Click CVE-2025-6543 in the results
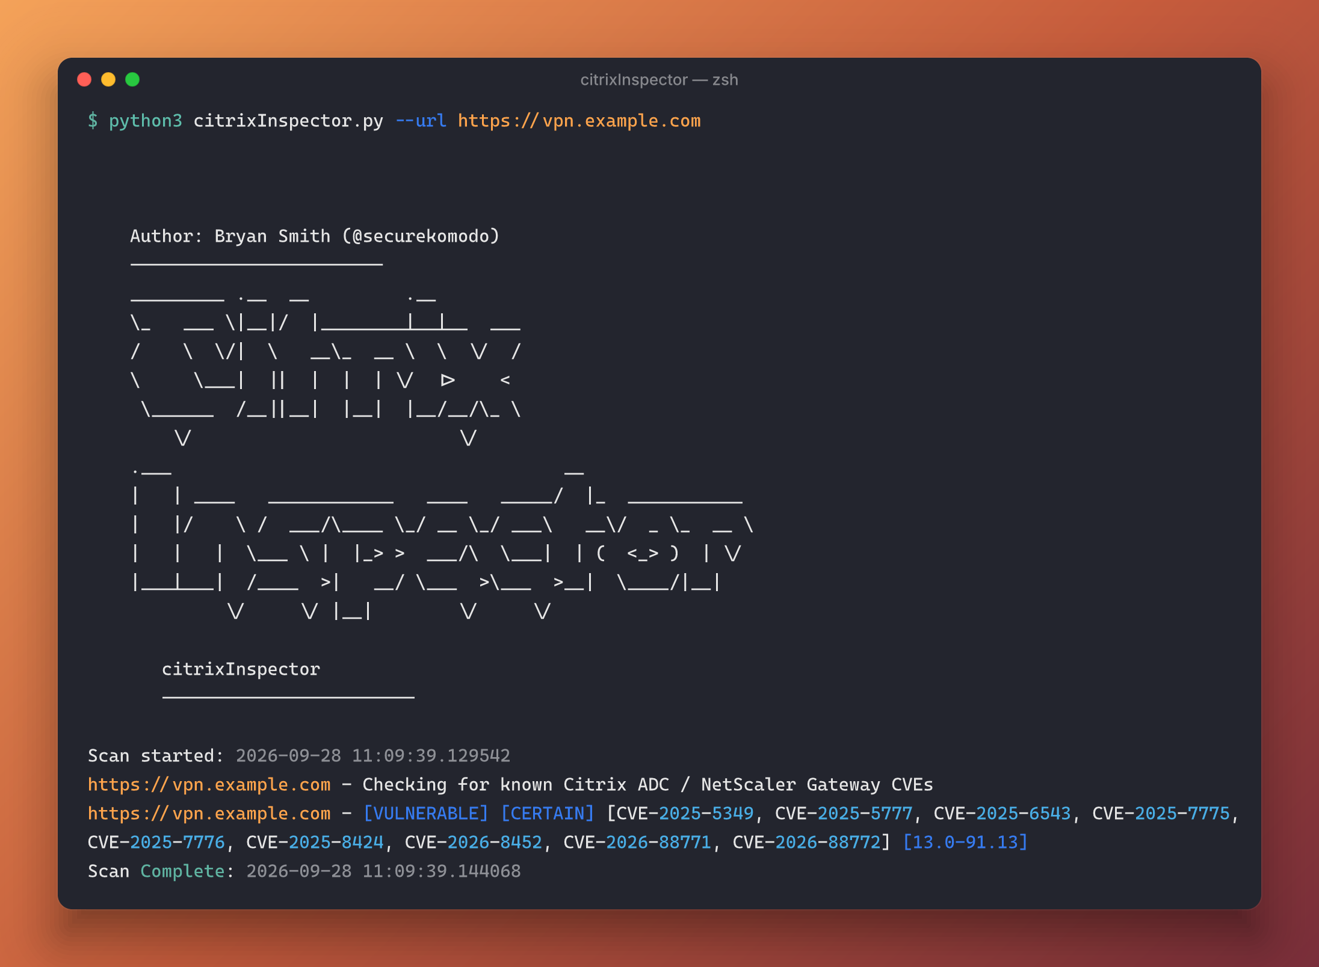Image resolution: width=1319 pixels, height=967 pixels. (x=1002, y=814)
